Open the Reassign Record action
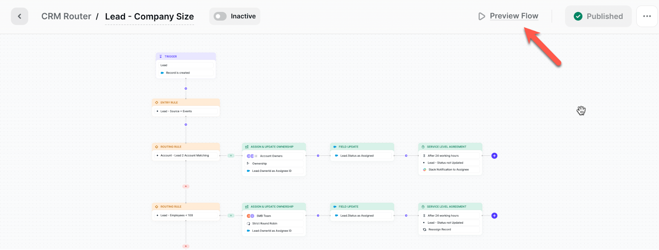Screen dimensions: 659x250 pos(450,229)
